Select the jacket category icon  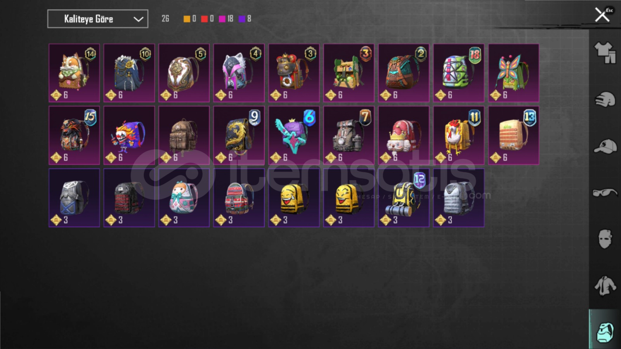[x=605, y=286]
